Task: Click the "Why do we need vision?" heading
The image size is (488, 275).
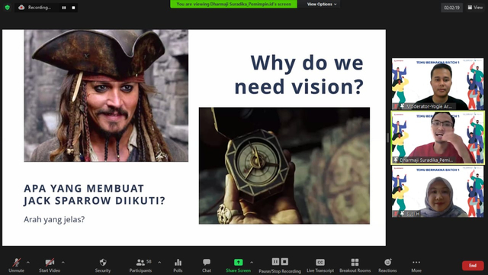Action: (x=299, y=75)
